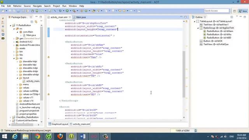Open the Project menu
This screenshot has width=249, height=140.
coord(56,6)
